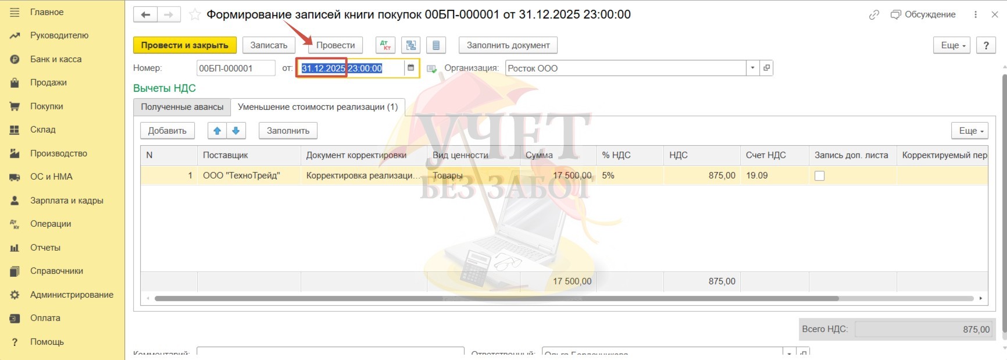Click the table Заполнить button
Screen dimensions: 1007x360
point(288,131)
